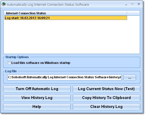Click the application icon in the title bar
Image resolution: width=145 pixels, height=115 pixels.
click(4, 4)
